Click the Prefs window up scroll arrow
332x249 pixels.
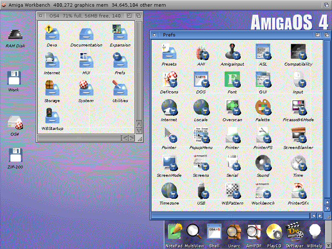(x=327, y=202)
